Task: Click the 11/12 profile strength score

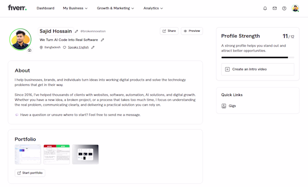Action: 288,37
